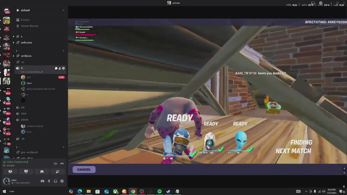This screenshot has height=195, width=347.
Task: Click the Voice Connected status text
Action: coord(17,162)
